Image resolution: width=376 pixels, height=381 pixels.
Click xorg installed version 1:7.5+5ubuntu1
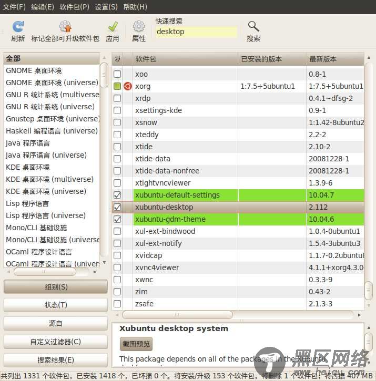268,86
